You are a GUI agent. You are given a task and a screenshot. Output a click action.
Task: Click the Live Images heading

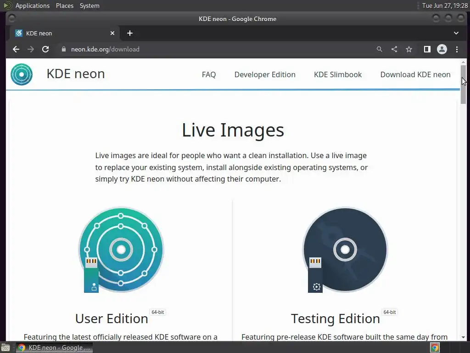tap(233, 130)
